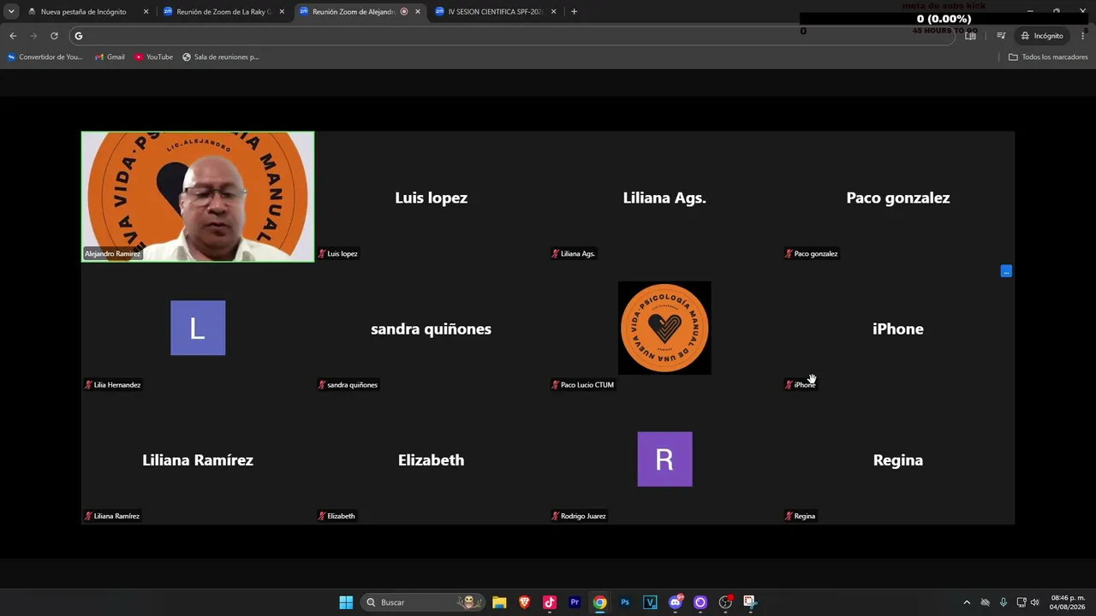The image size is (1096, 616).
Task: Click Lilia Hernandez's blue L avatar
Action: tap(198, 328)
